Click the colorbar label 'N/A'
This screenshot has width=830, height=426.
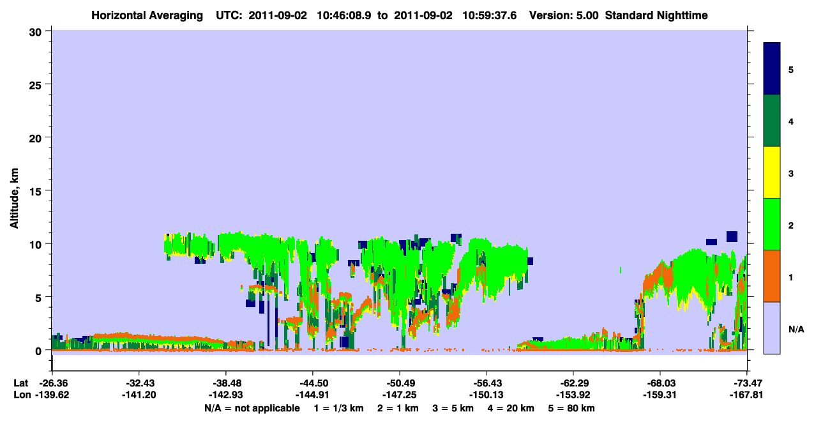pos(796,330)
